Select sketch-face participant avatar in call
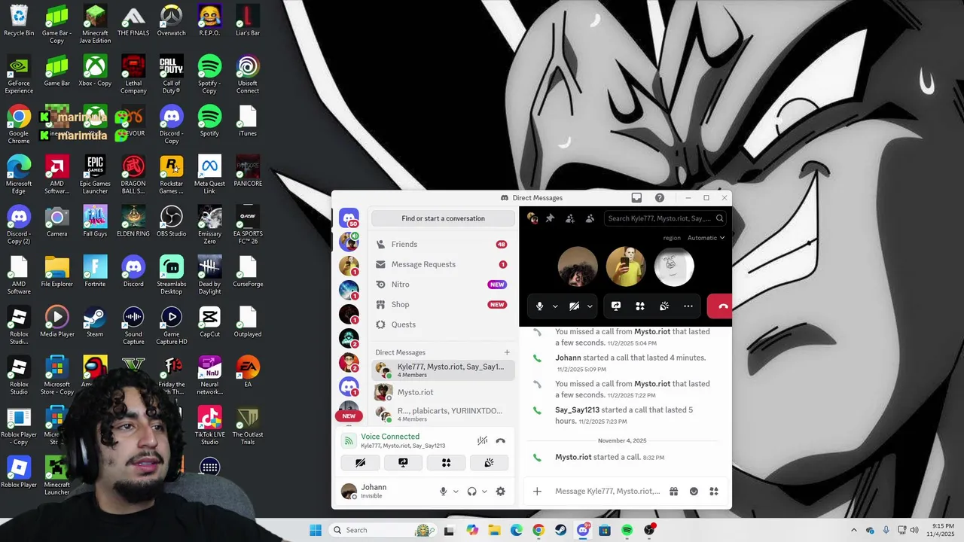964x542 pixels. [674, 266]
